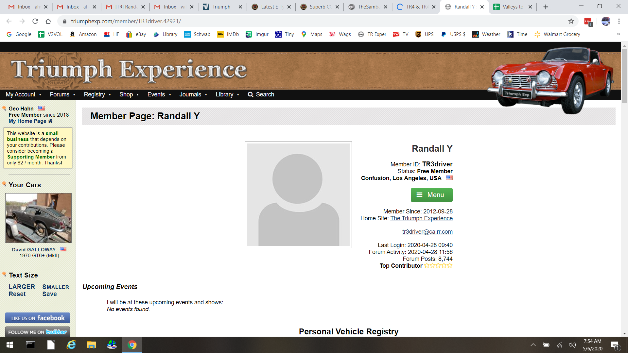The height and width of the screenshot is (353, 628).
Task: Click the taskbar clock showing 7:54 AM
Action: [592, 345]
